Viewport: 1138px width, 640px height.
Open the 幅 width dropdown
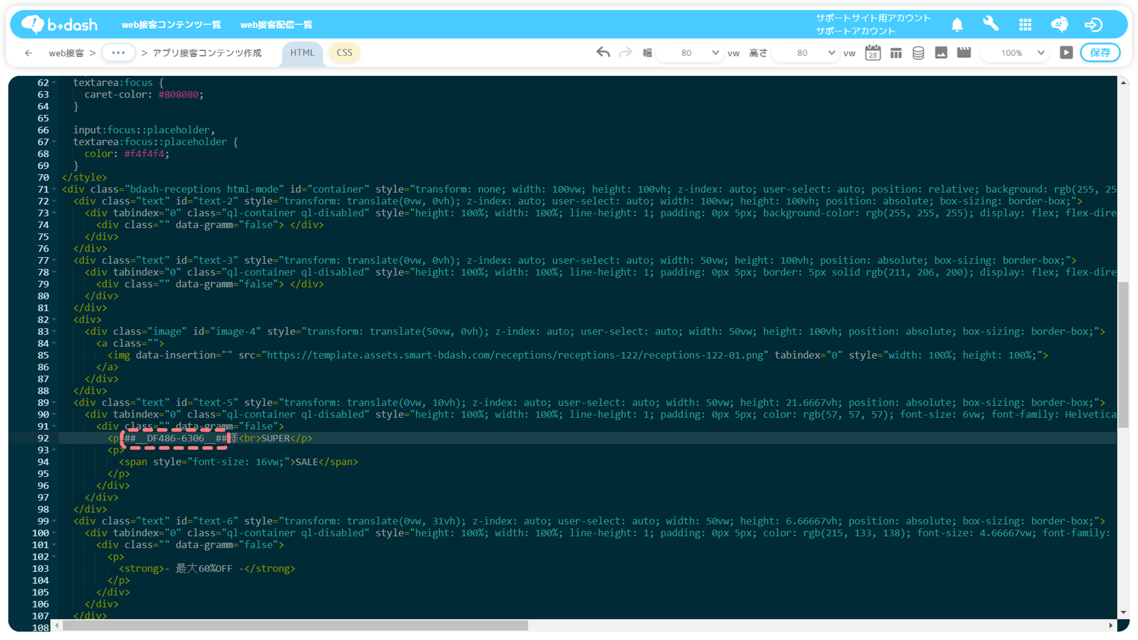click(689, 53)
